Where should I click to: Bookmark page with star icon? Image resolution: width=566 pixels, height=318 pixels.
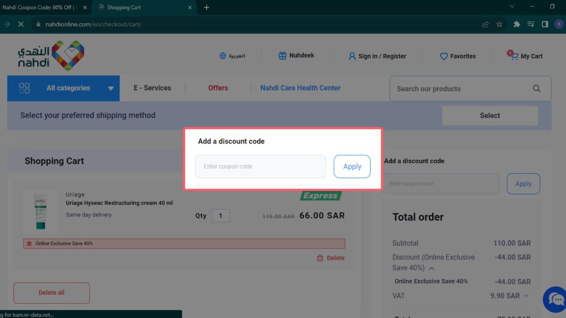point(499,24)
